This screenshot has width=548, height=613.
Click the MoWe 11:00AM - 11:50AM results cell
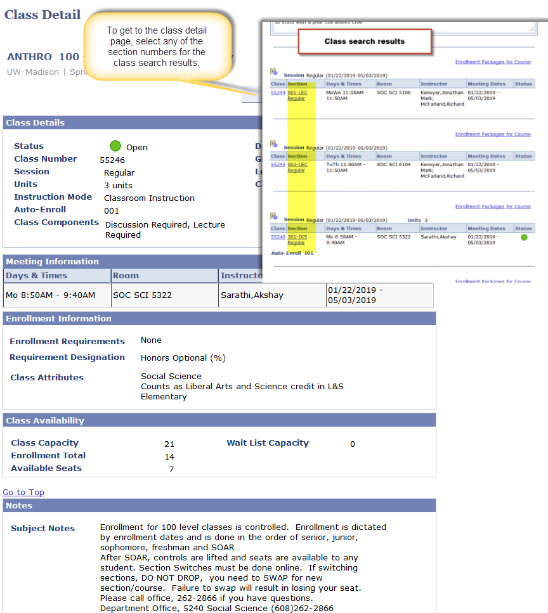coord(346,95)
